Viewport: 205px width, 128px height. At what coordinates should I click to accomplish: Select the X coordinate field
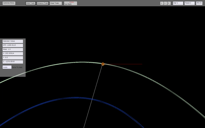[x=13, y=54]
